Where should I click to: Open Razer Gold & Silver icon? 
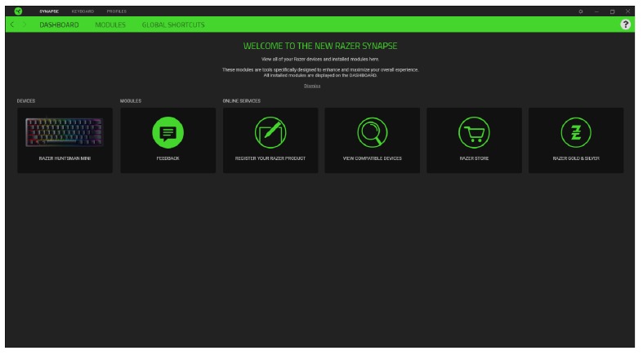[x=576, y=133]
